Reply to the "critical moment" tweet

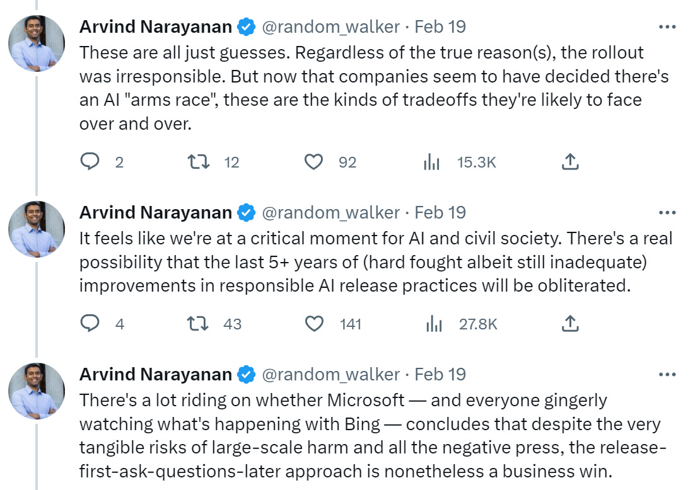[x=91, y=324]
